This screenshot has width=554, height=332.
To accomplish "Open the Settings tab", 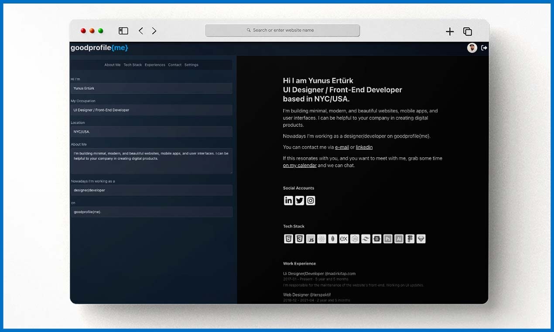I will pyautogui.click(x=191, y=65).
